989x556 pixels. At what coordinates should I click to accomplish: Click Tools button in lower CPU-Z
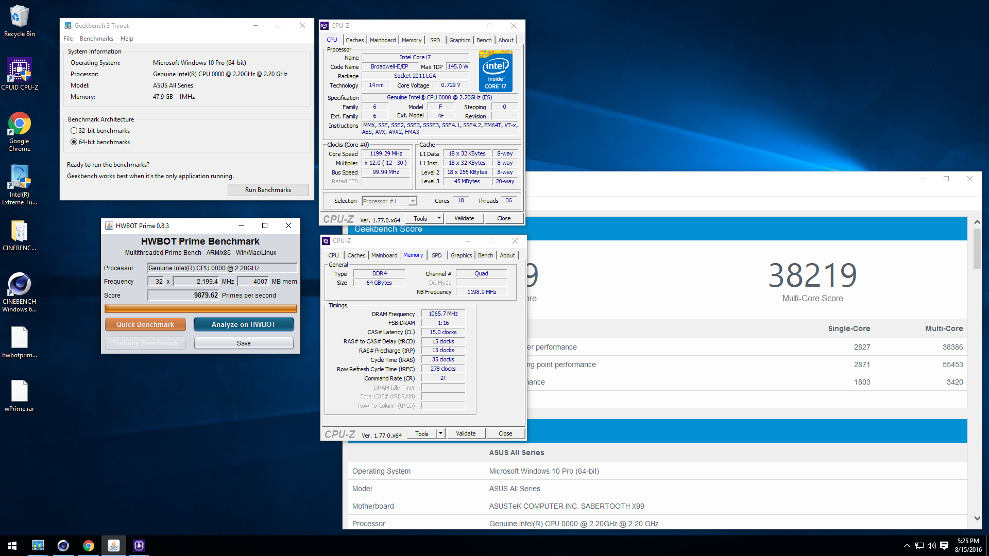pos(422,433)
